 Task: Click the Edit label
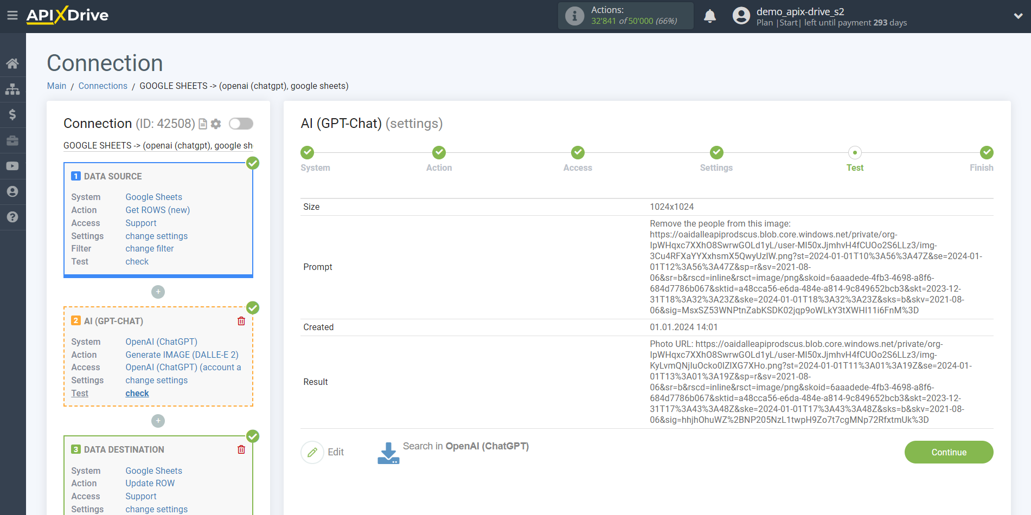pos(336,452)
